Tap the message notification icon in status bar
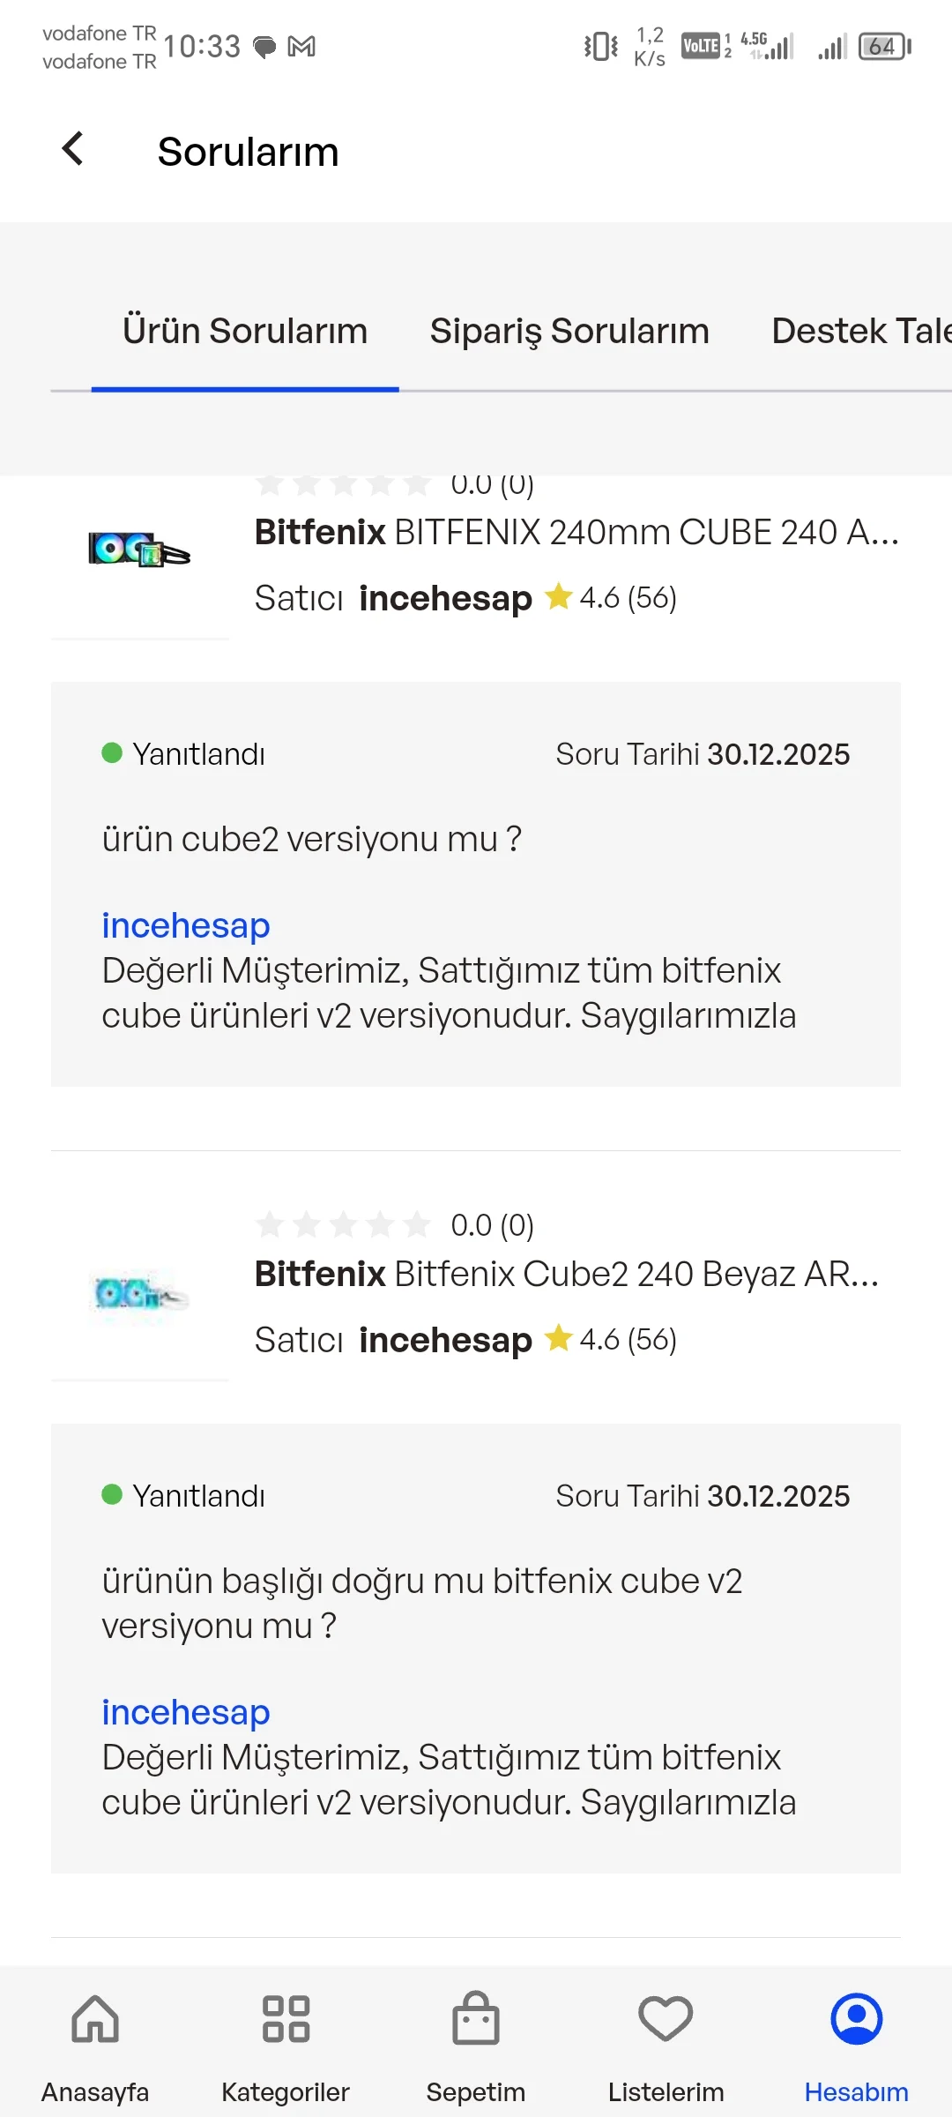 click(264, 47)
